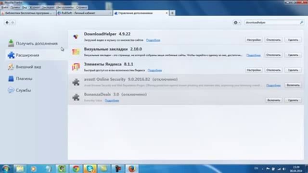Open Внешний вид category
Image resolution: width=308 pixels, height=173 pixels.
[25, 67]
